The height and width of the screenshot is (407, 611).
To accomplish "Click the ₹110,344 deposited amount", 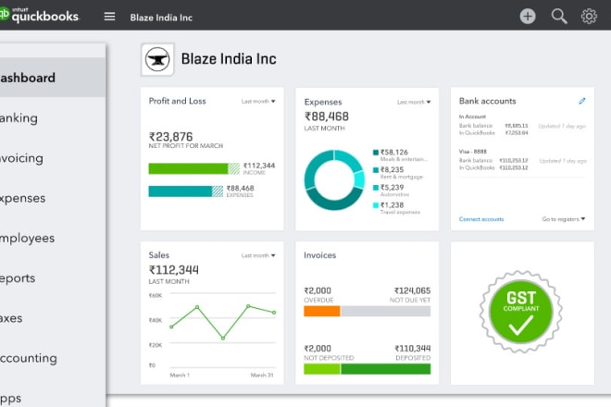I will [x=413, y=349].
